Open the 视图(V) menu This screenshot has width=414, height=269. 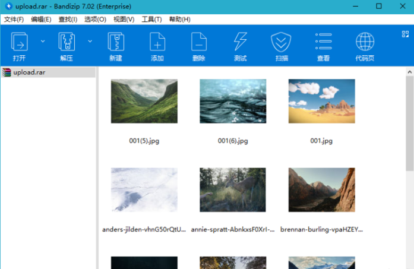pyautogui.click(x=124, y=19)
